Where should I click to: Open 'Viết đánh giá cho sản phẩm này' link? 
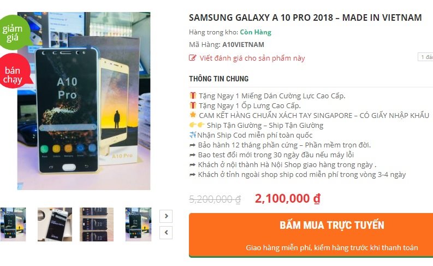(252, 58)
